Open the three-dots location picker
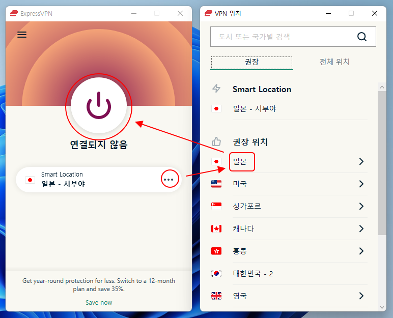The image size is (393, 318). click(169, 180)
